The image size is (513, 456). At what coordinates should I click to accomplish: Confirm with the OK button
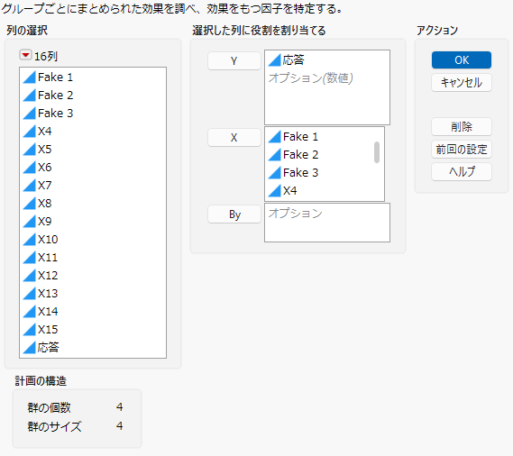pyautogui.click(x=462, y=60)
